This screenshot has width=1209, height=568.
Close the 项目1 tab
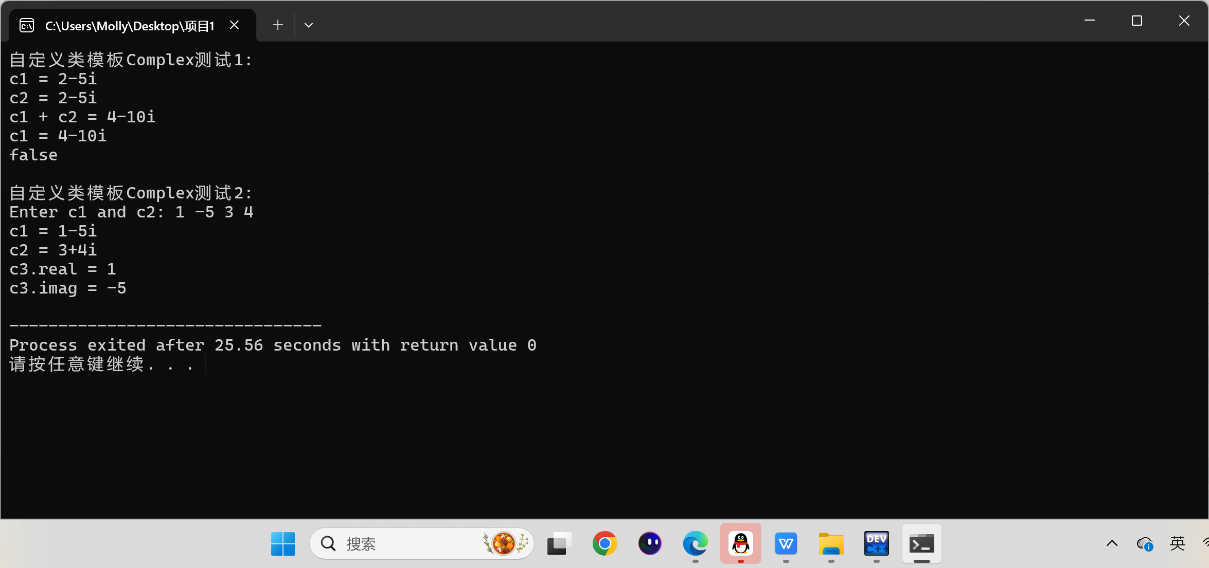click(x=234, y=25)
